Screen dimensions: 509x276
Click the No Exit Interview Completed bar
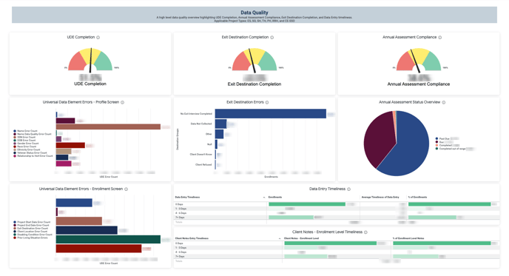point(271,114)
